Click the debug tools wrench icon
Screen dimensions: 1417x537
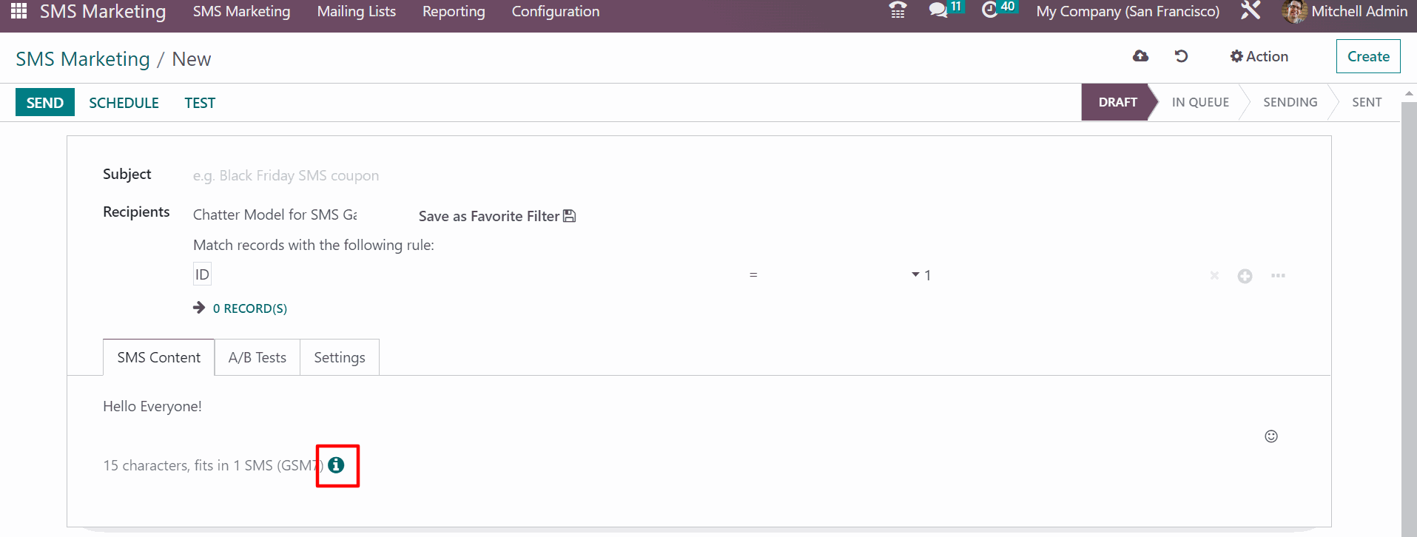click(1251, 10)
